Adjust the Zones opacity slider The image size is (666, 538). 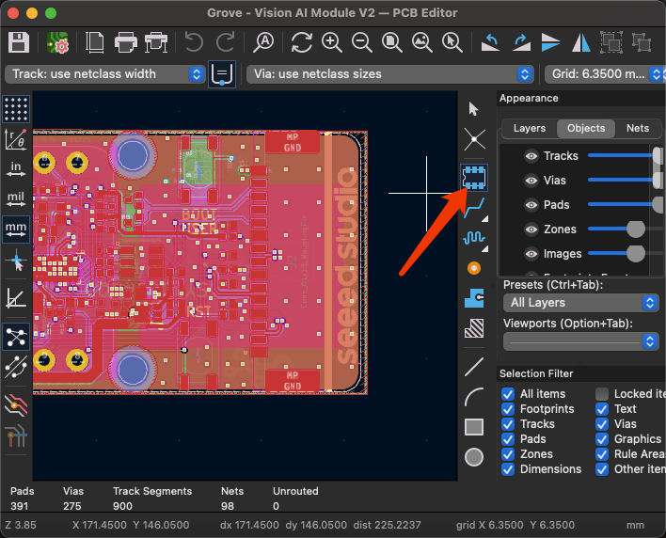pos(636,229)
